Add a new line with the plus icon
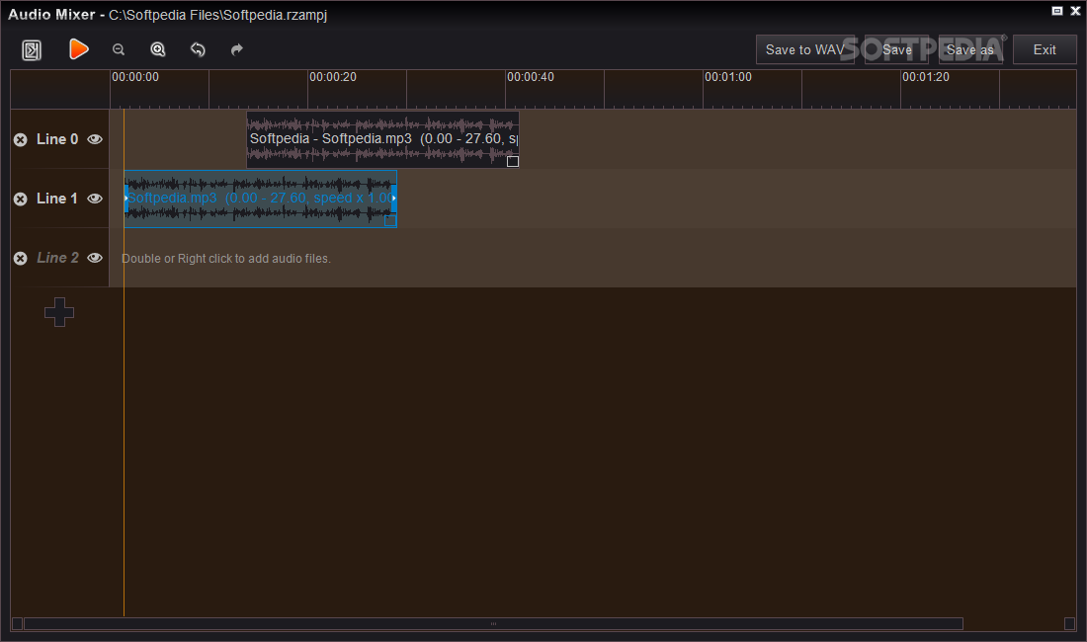Viewport: 1087px width, 642px height. 59,312
